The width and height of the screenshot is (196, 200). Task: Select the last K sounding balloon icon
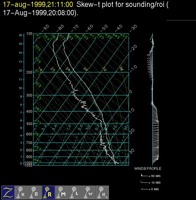pos(102,192)
